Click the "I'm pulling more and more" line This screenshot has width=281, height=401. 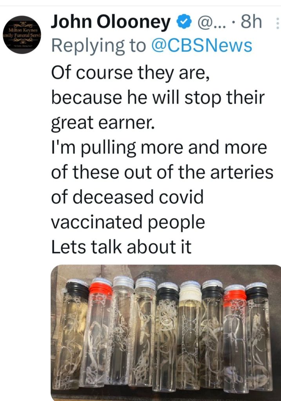159,149
